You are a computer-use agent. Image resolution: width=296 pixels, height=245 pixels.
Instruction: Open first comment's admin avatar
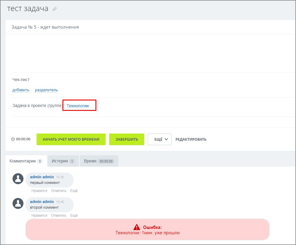pyautogui.click(x=18, y=179)
